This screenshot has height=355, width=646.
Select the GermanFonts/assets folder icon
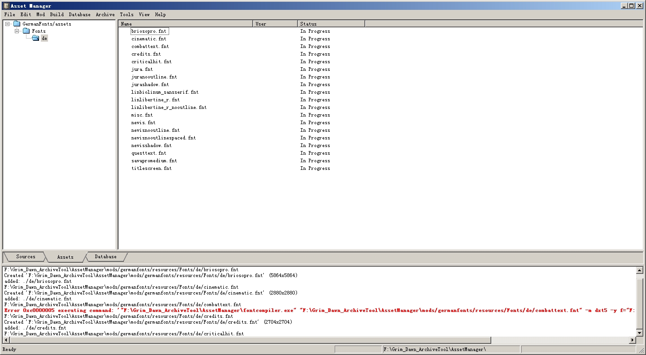click(x=17, y=24)
